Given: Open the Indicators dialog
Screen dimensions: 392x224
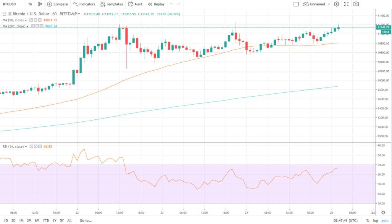Looking at the screenshot, I should pyautogui.click(x=84, y=4).
